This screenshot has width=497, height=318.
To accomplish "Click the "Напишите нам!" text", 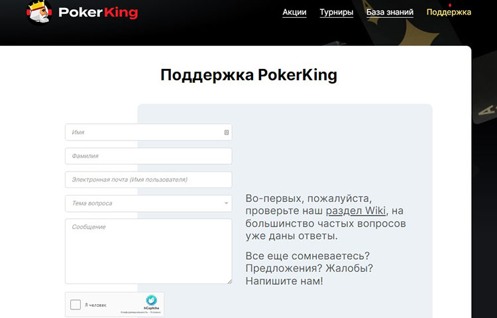I will [x=284, y=281].
